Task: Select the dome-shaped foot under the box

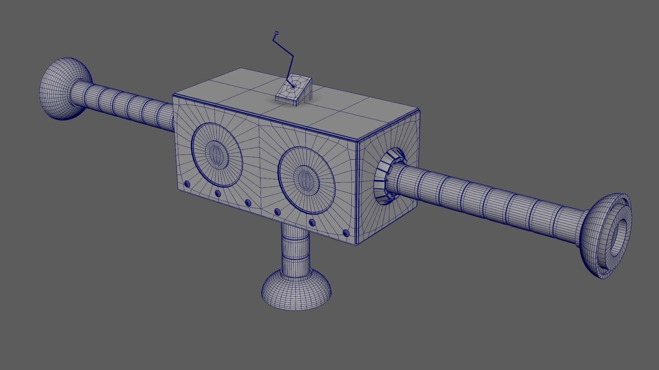Action: click(x=297, y=289)
